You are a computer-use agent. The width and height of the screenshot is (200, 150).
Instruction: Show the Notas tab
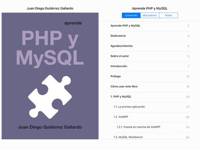coord(168,15)
